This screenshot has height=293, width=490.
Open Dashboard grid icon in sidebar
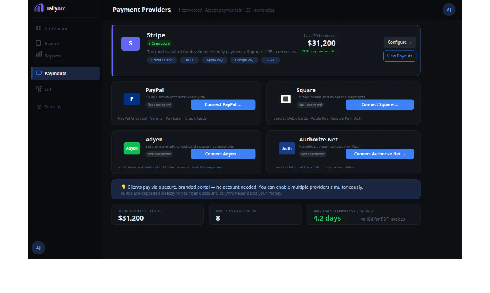(38, 28)
